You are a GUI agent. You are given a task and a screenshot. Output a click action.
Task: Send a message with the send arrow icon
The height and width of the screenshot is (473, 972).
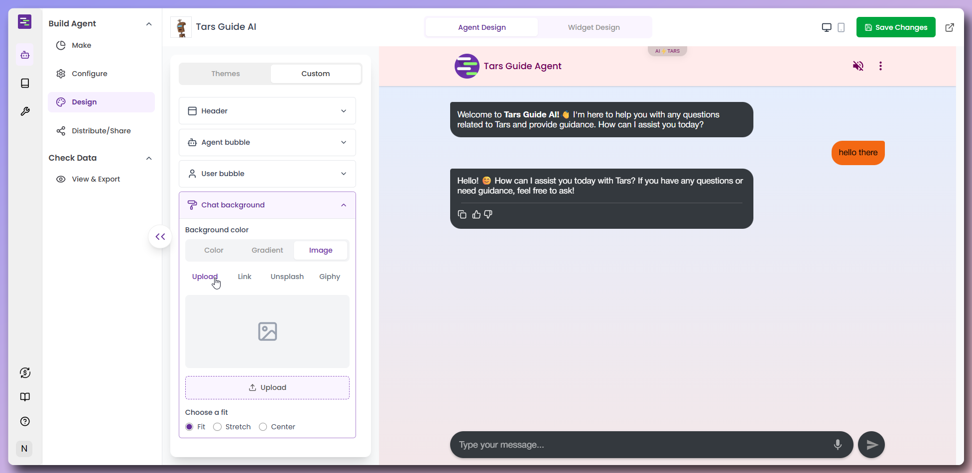coord(871,445)
